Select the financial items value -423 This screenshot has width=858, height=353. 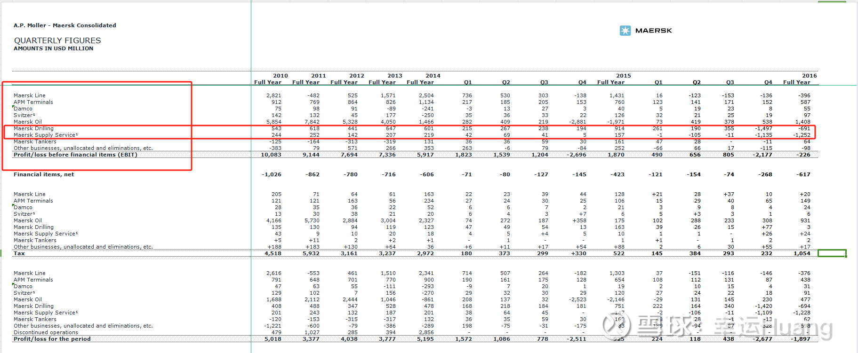(x=617, y=174)
